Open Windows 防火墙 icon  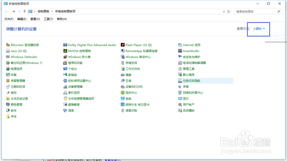pos(65,57)
